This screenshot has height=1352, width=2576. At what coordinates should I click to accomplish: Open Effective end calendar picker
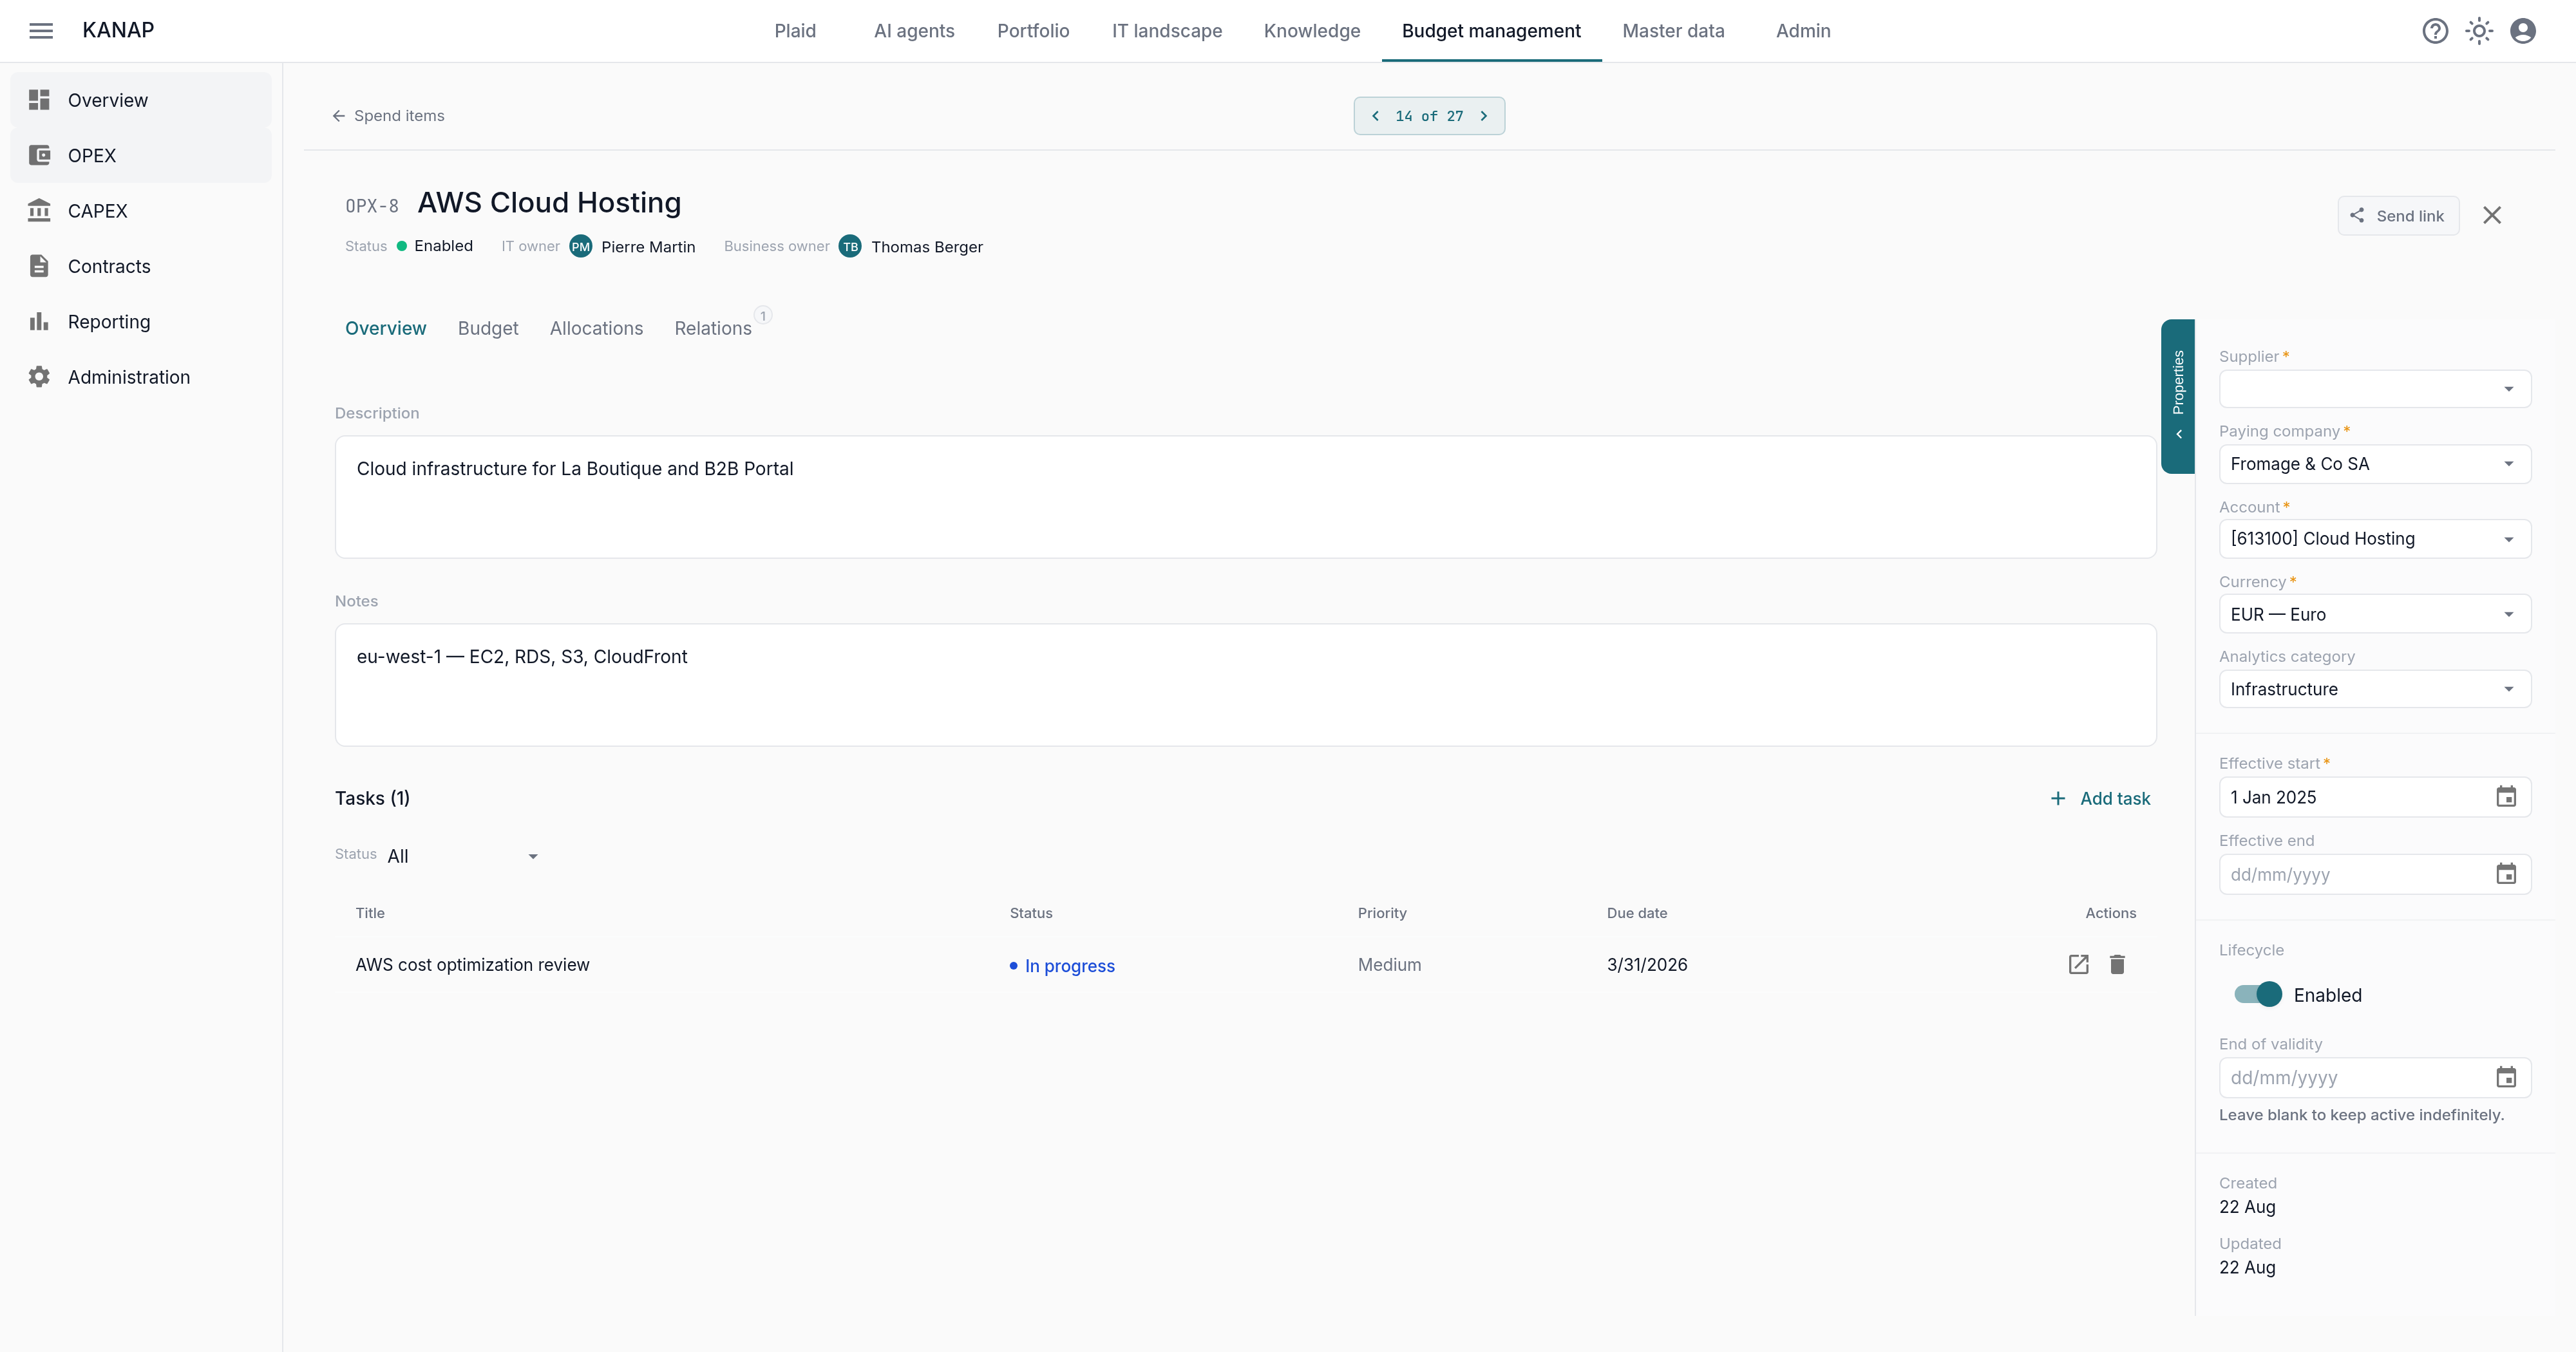tap(2506, 874)
